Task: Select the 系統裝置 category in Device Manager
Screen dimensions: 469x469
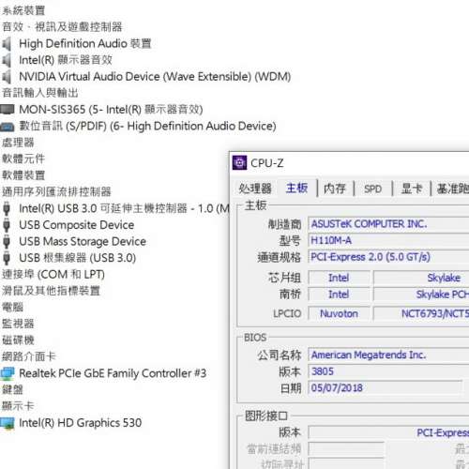Action: tap(23, 10)
